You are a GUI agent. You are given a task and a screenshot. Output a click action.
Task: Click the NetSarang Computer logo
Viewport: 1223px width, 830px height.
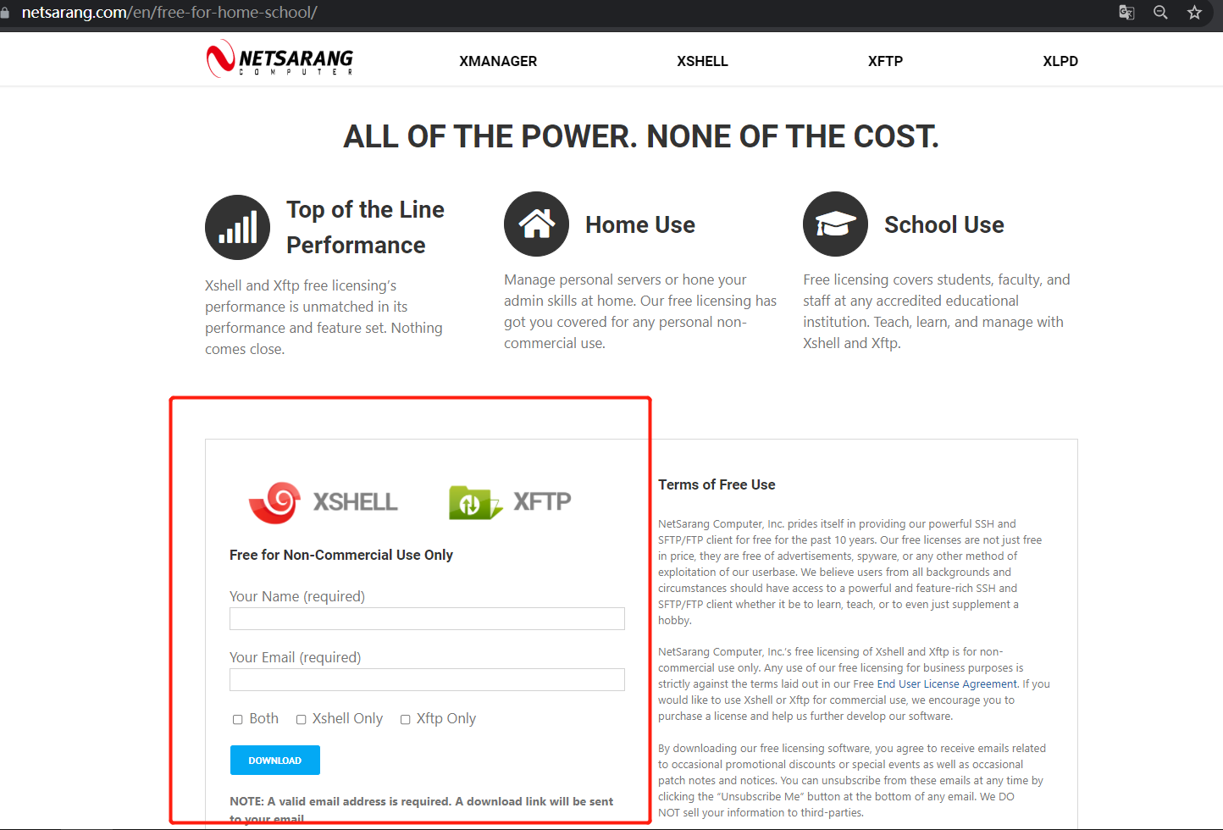pyautogui.click(x=280, y=58)
